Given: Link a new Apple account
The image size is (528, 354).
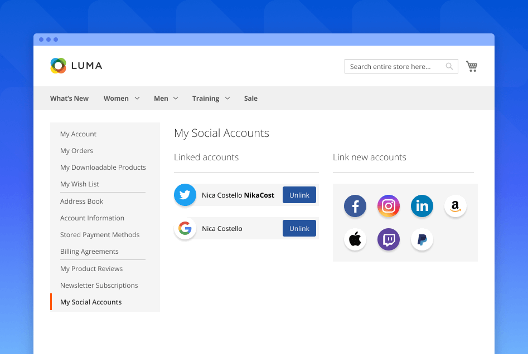Looking at the screenshot, I should pos(355,239).
